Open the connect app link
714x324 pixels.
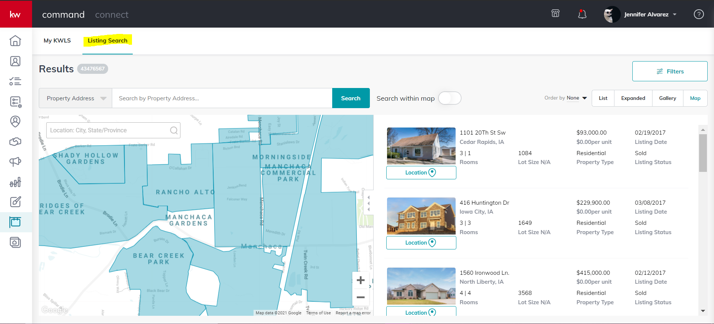111,15
